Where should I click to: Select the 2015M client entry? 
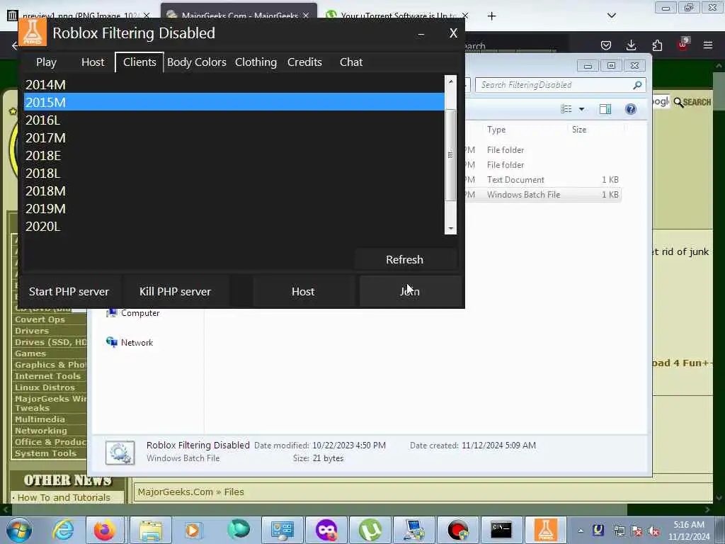[234, 102]
